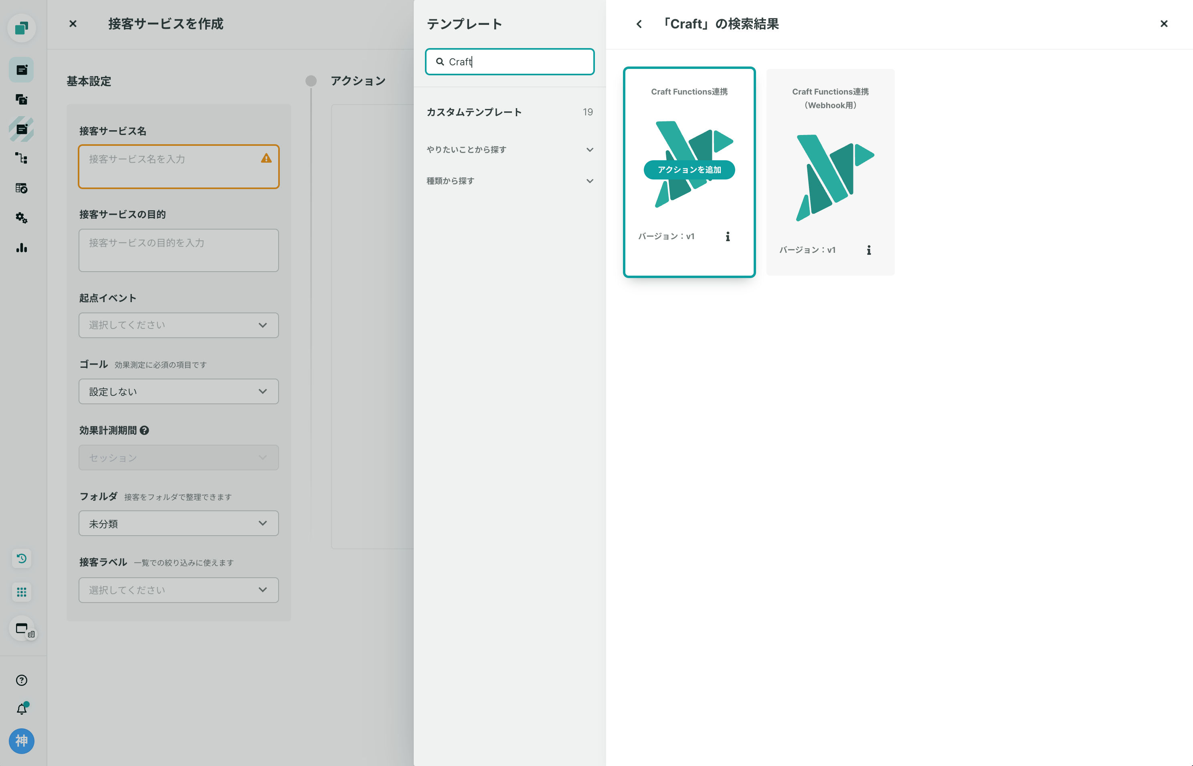Click the アクション step marker circle

click(311, 81)
